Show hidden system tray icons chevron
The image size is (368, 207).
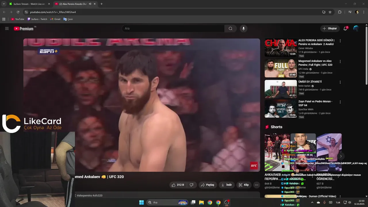312,202
